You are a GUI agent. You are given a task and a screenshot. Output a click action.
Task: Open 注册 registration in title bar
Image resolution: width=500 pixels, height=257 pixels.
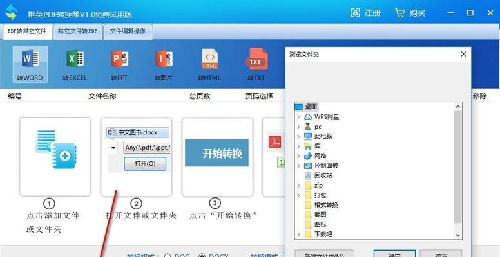365,13
